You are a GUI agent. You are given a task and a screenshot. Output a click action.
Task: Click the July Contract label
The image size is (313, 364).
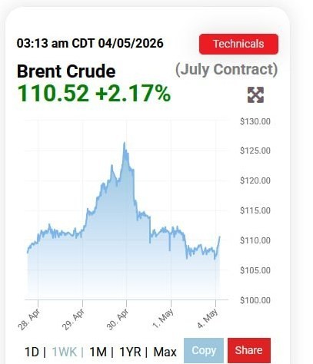[x=227, y=70]
